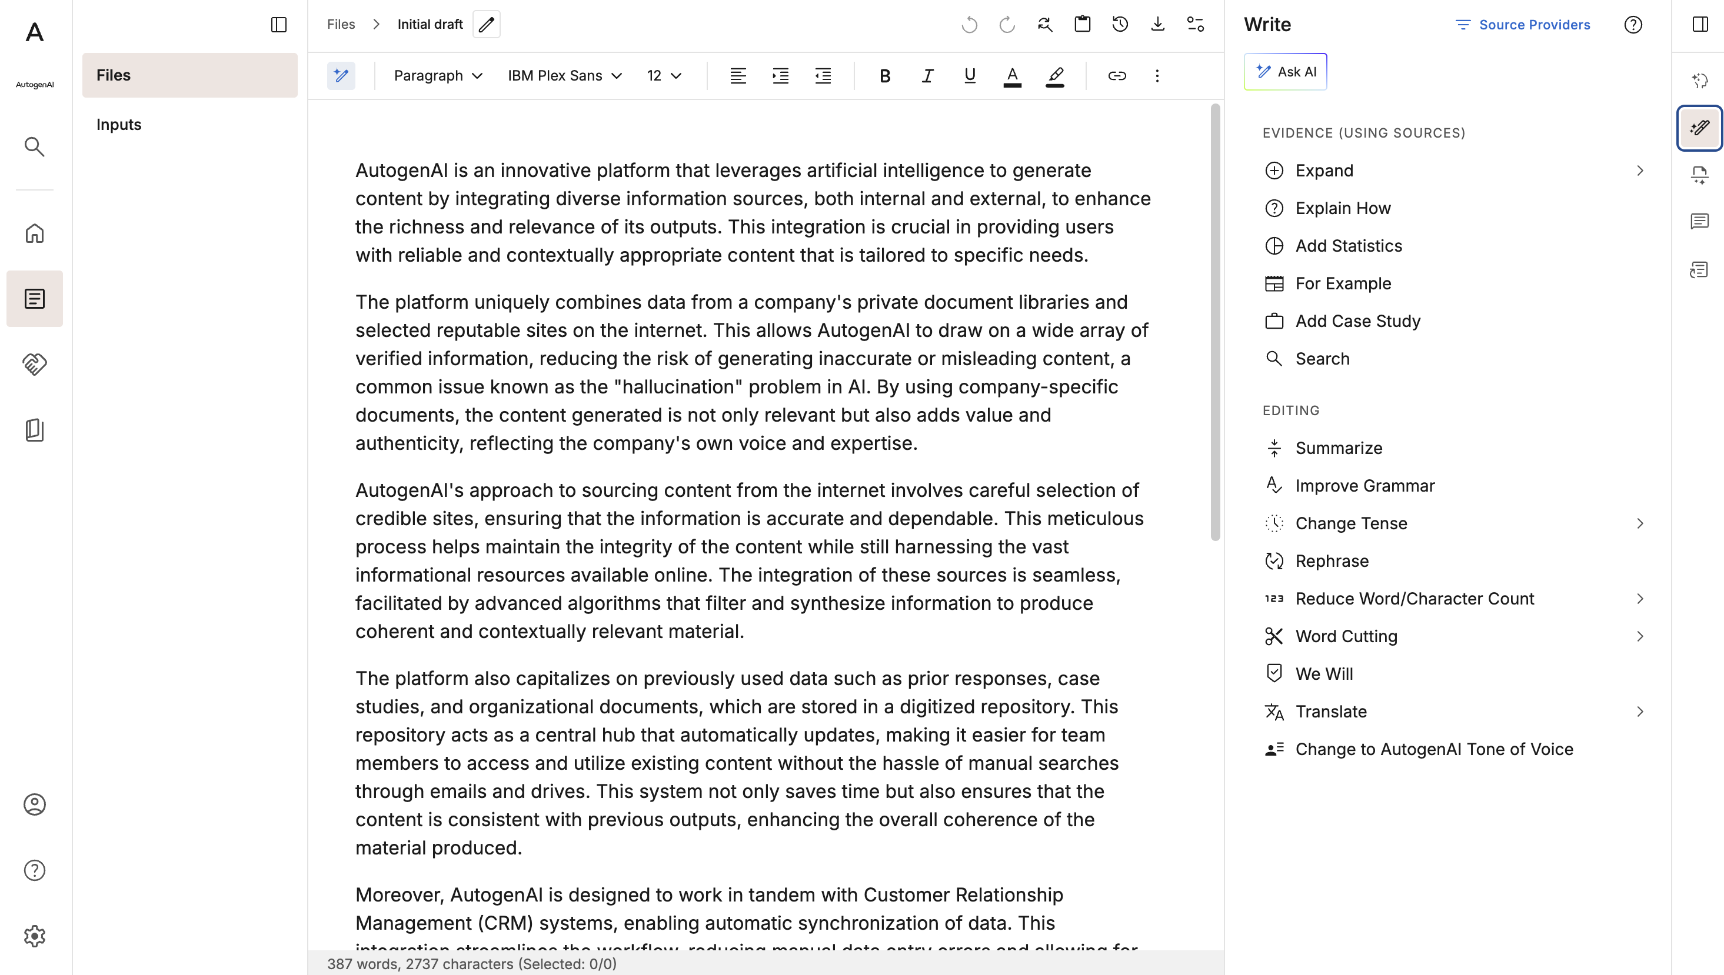Click Summarize in the Editing list
The image size is (1724, 975).
point(1339,448)
